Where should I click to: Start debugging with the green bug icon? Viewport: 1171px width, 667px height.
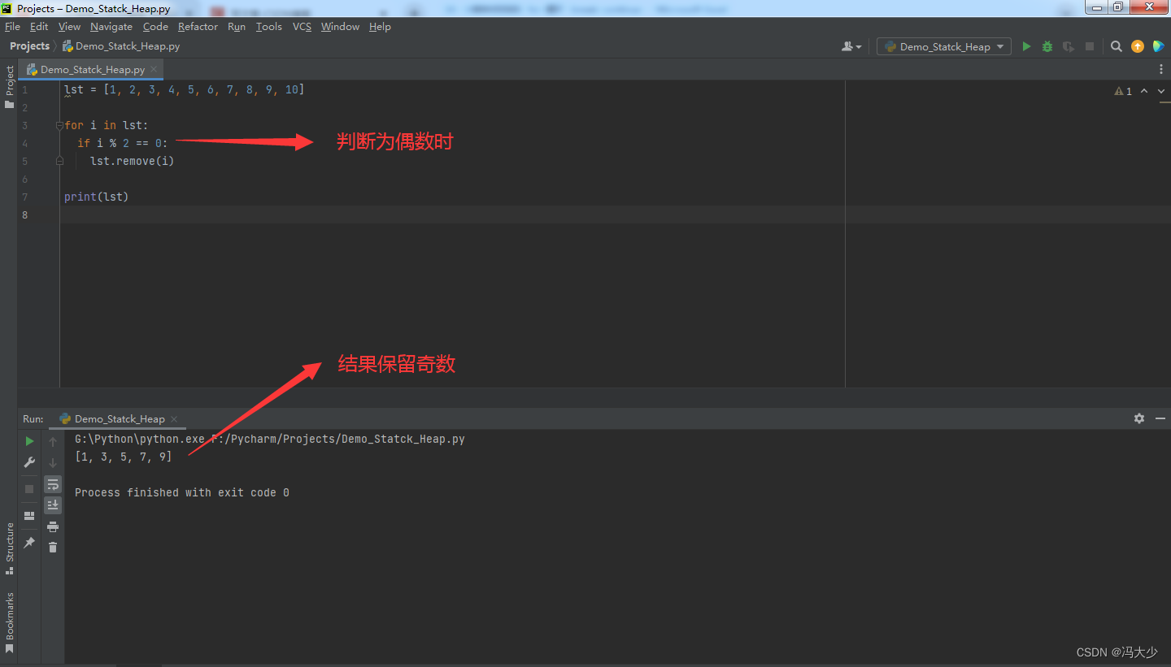click(1047, 46)
